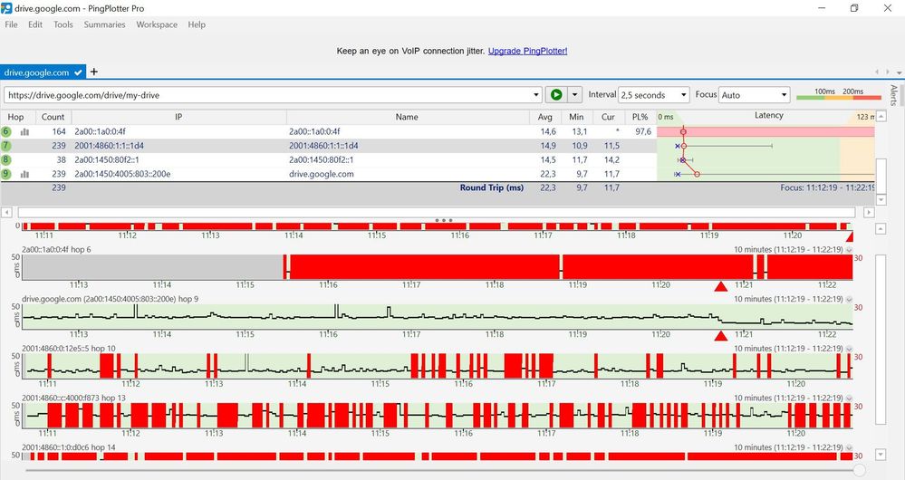Image resolution: width=905 pixels, height=480 pixels.
Task: Open the Interval dropdown showing 2,5 seconds
Action: [653, 94]
